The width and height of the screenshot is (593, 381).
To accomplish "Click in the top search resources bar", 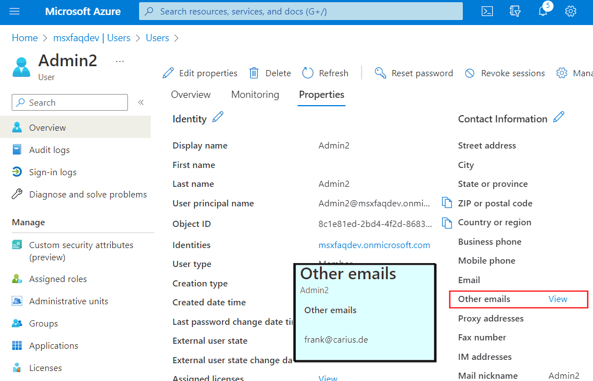I will click(x=300, y=11).
